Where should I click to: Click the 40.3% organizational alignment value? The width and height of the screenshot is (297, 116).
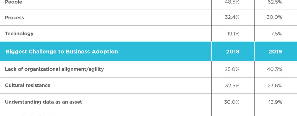pos(275,69)
